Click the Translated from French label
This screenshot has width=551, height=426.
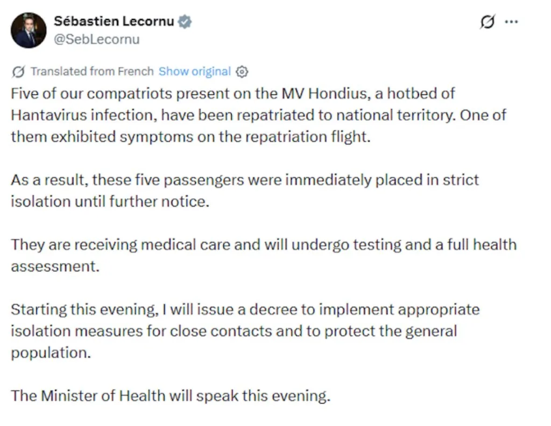coord(92,72)
